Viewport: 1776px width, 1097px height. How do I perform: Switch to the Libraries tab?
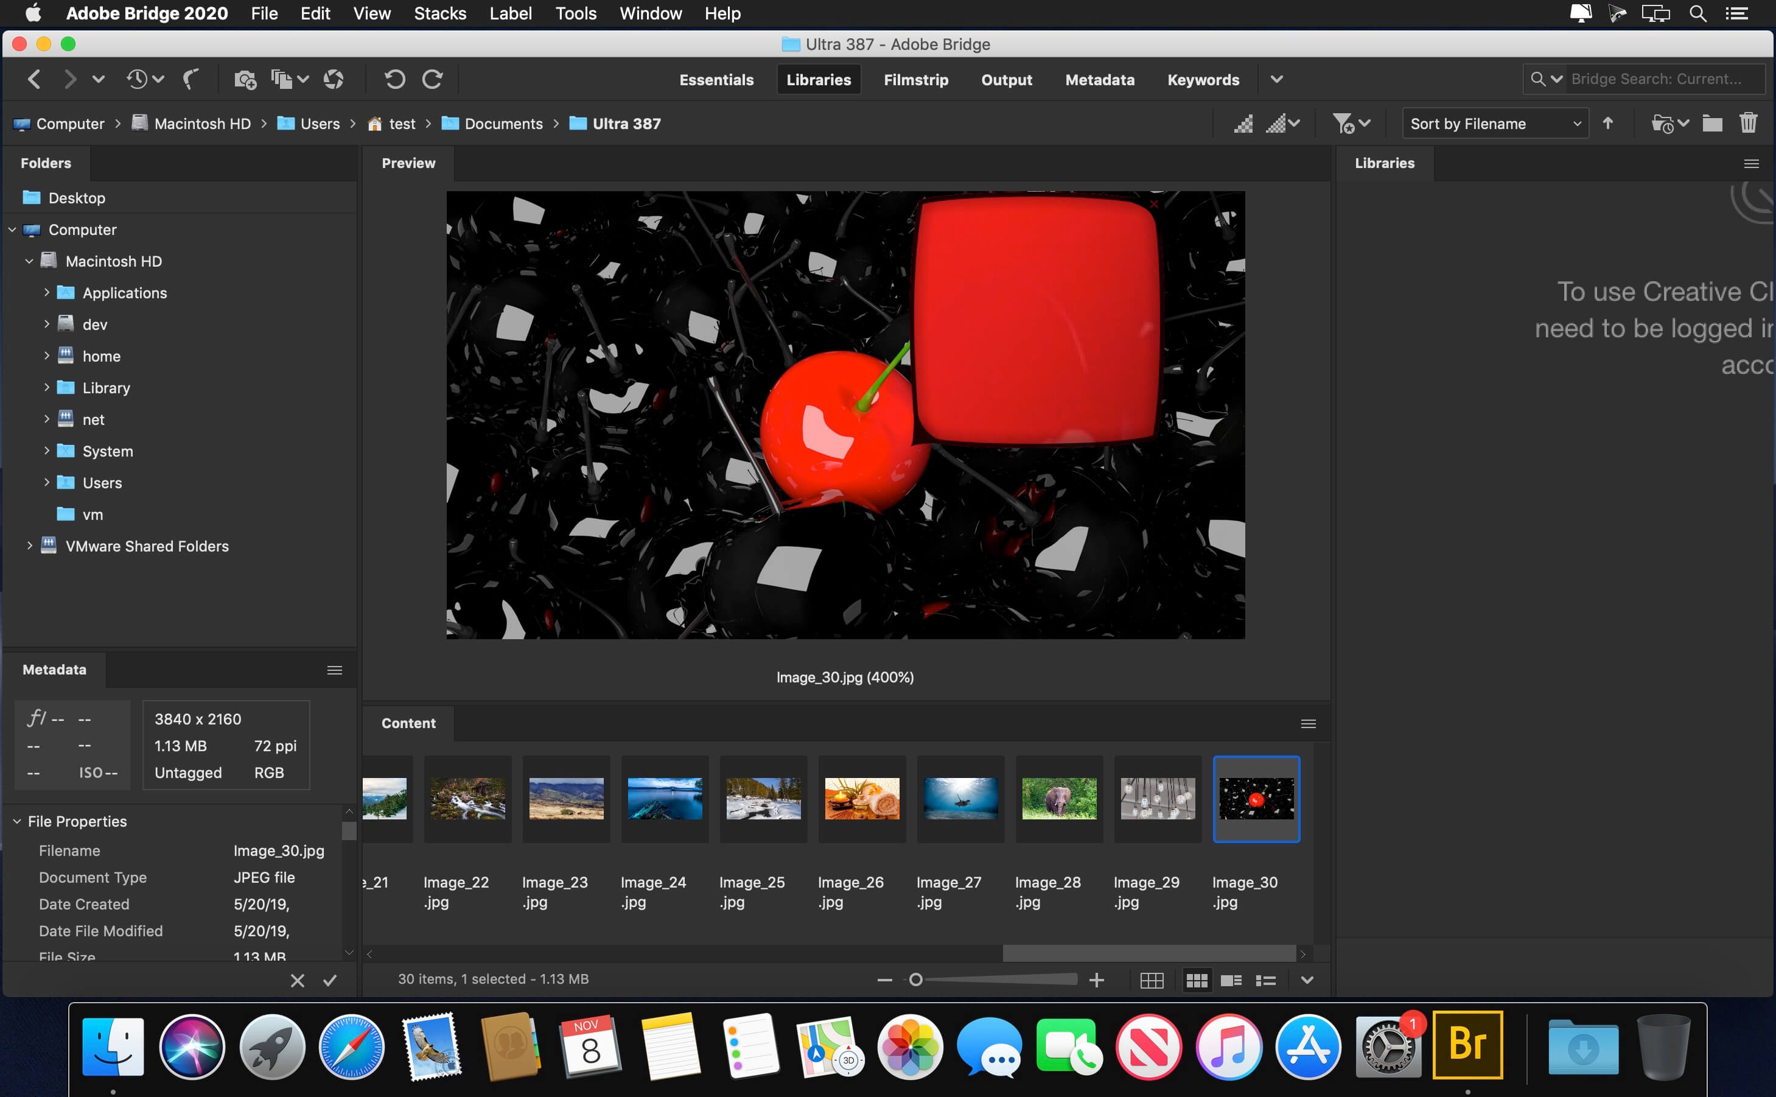(x=817, y=80)
